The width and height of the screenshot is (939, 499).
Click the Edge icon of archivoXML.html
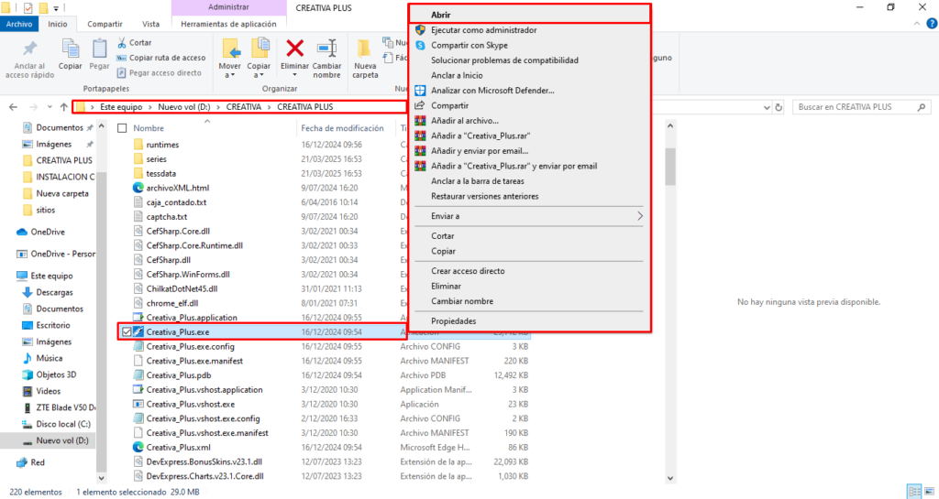[x=138, y=188]
